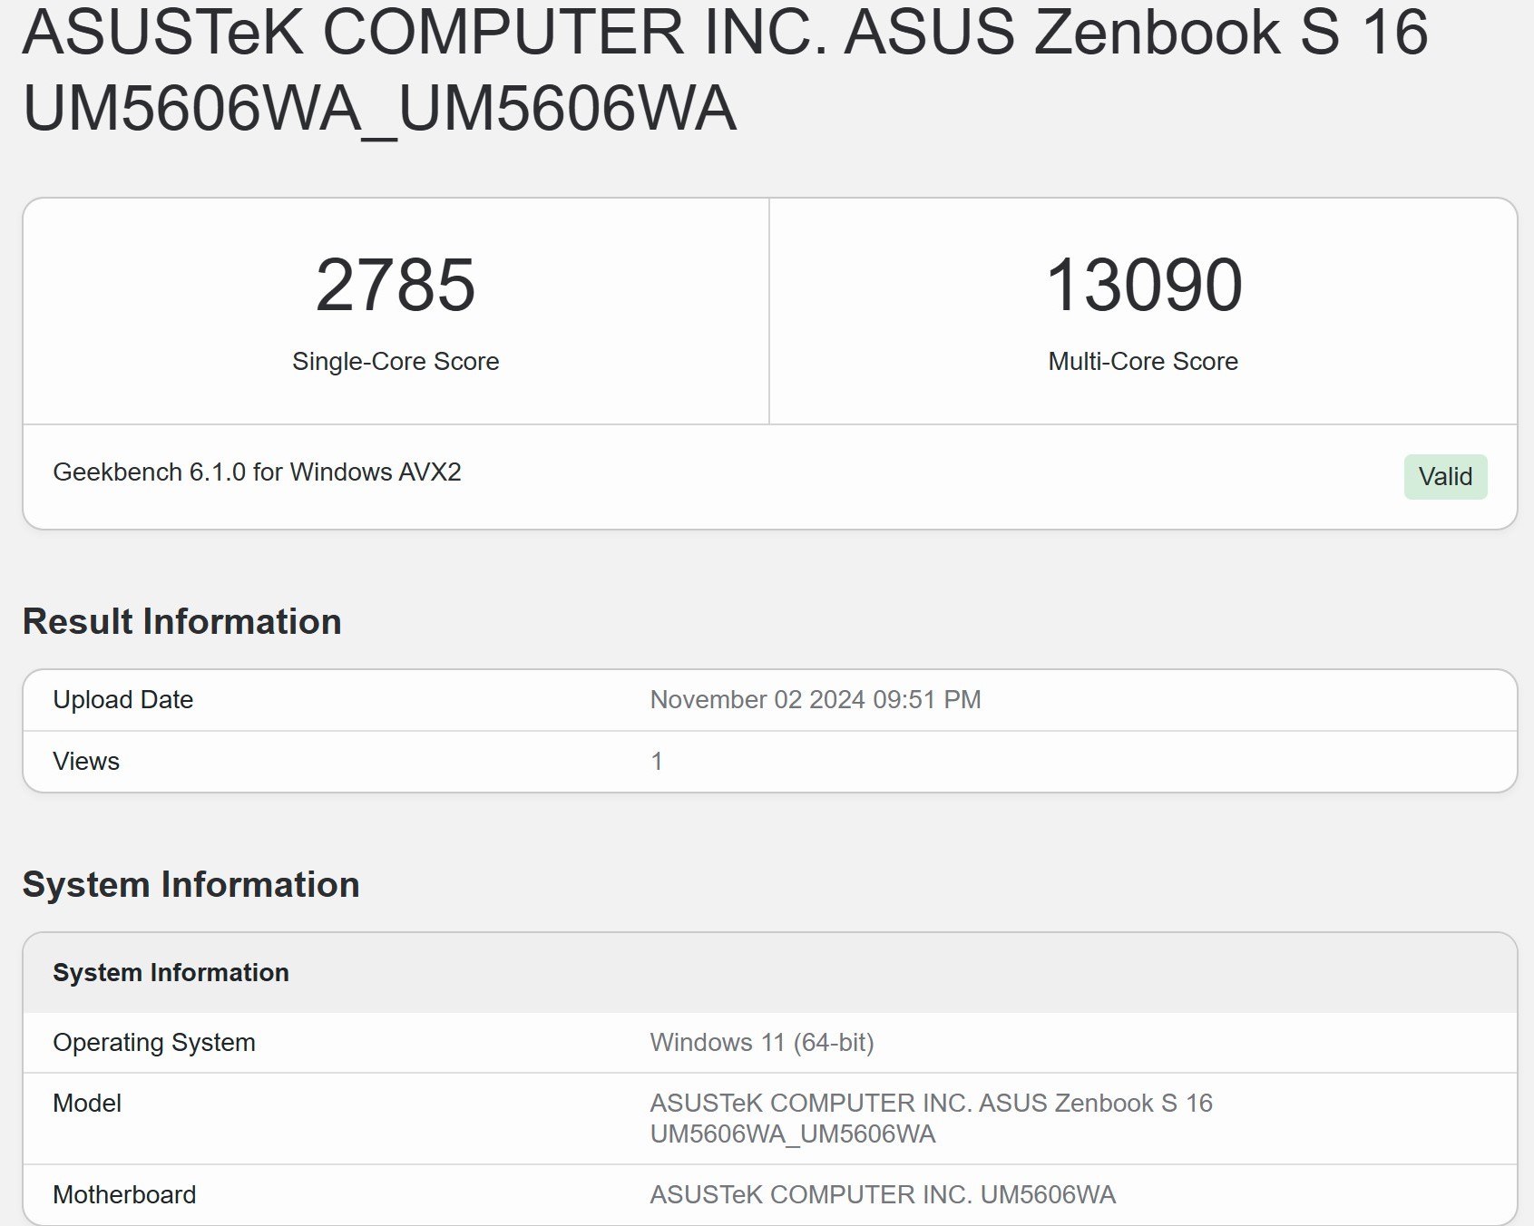The width and height of the screenshot is (1534, 1226).
Task: Click the "Motherboard" row label
Action: 124,1195
